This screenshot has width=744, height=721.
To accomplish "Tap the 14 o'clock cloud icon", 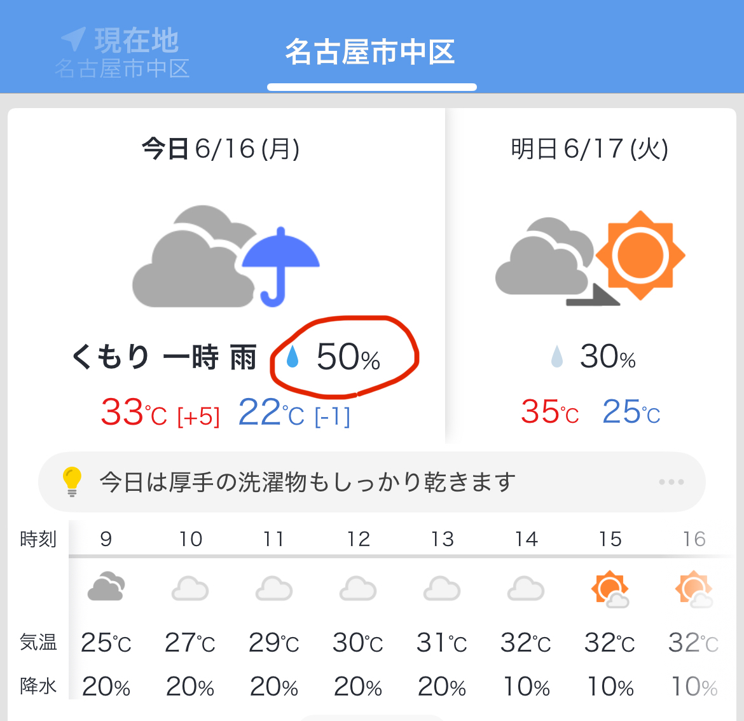I will pyautogui.click(x=526, y=588).
